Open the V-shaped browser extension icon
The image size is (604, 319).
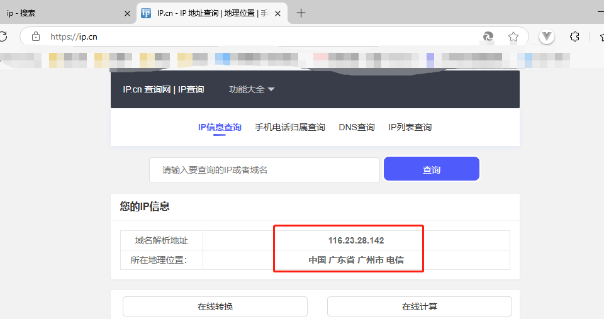[x=547, y=36]
